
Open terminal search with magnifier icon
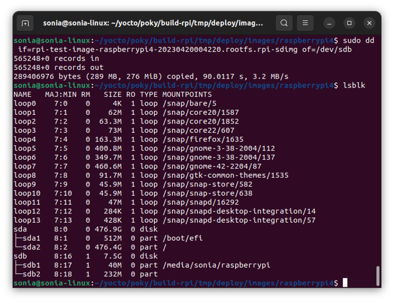tap(284, 23)
